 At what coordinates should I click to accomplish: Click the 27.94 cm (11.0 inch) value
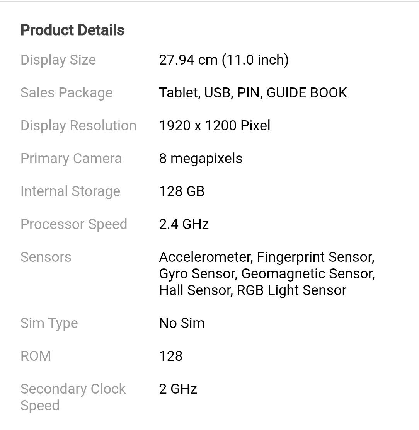pyautogui.click(x=223, y=60)
